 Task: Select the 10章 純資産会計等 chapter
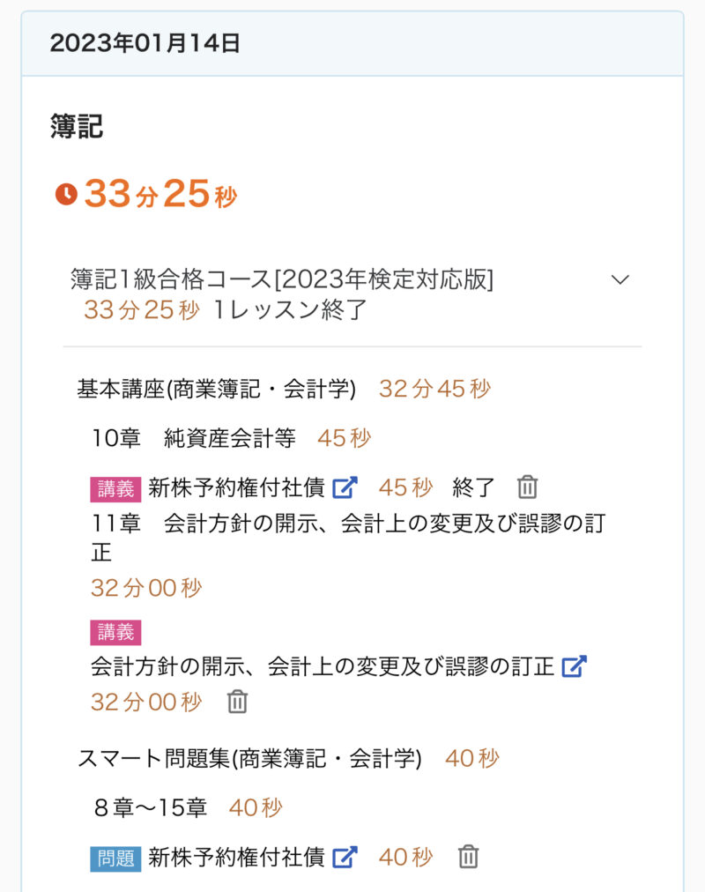pos(194,438)
